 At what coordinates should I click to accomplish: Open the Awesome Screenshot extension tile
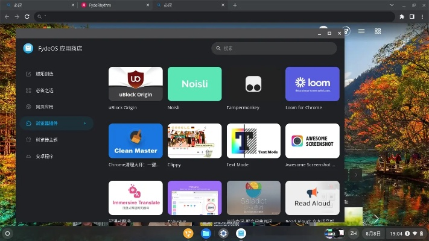[312, 141]
